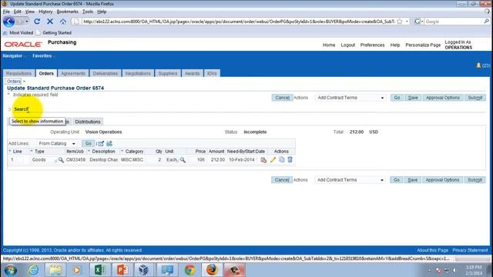Switch to the Requisitions tab
This screenshot has height=277, width=493.
point(18,73)
